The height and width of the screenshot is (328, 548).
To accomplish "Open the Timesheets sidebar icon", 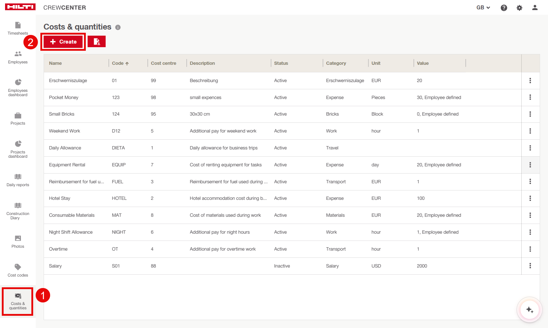I will (18, 25).
